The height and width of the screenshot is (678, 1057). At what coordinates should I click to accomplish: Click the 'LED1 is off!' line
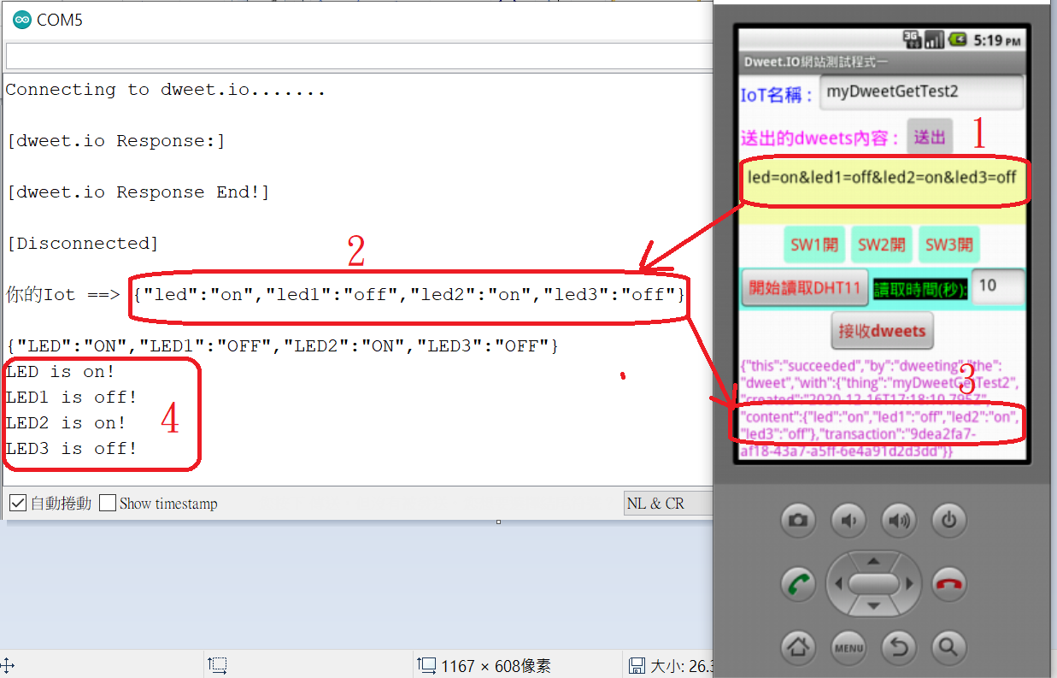click(x=71, y=398)
